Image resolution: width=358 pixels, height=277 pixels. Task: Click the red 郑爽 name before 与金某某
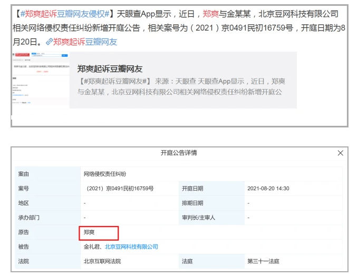click(x=210, y=14)
